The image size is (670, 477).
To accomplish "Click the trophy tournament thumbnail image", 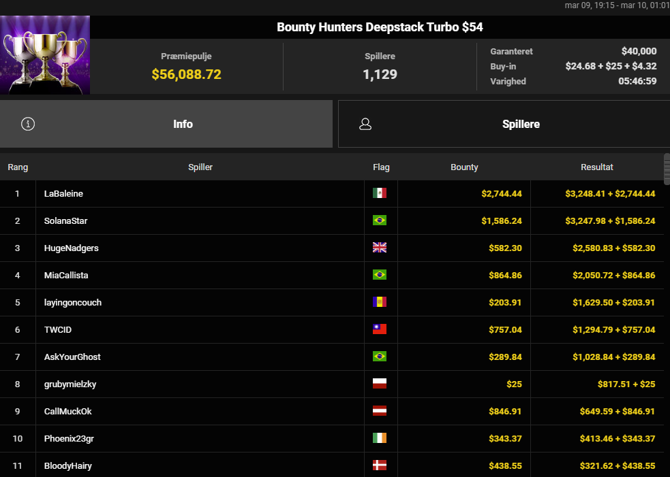I will [x=45, y=54].
